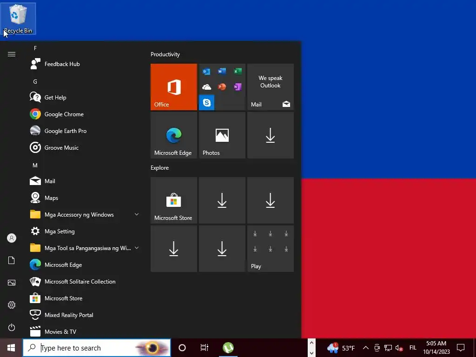Image resolution: width=476 pixels, height=357 pixels.
Task: Jump to letter M index
Action: click(x=35, y=165)
